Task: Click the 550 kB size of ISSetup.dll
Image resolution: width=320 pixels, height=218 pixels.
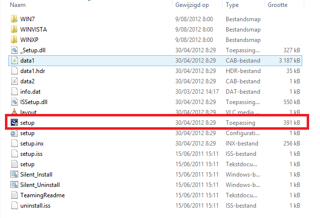Action: tap(292, 102)
